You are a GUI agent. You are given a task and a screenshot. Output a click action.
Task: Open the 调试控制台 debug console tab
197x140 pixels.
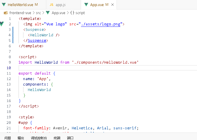(39, 138)
